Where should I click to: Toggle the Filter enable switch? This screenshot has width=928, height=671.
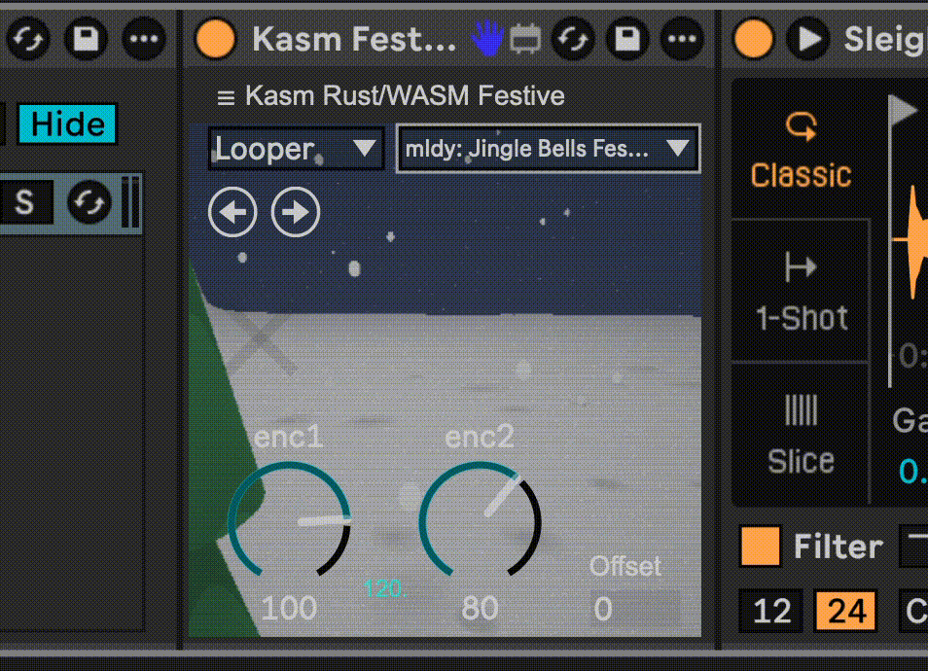pos(760,546)
